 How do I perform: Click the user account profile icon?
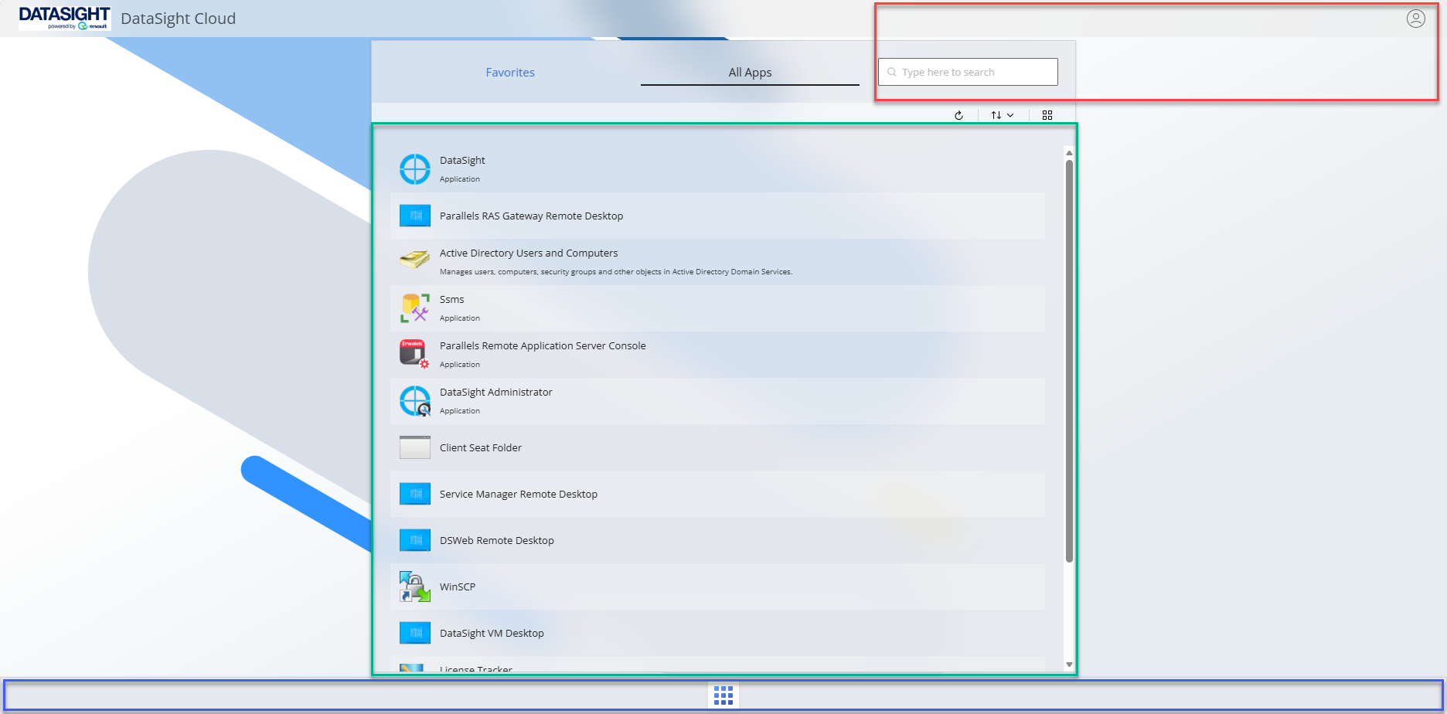coord(1415,19)
